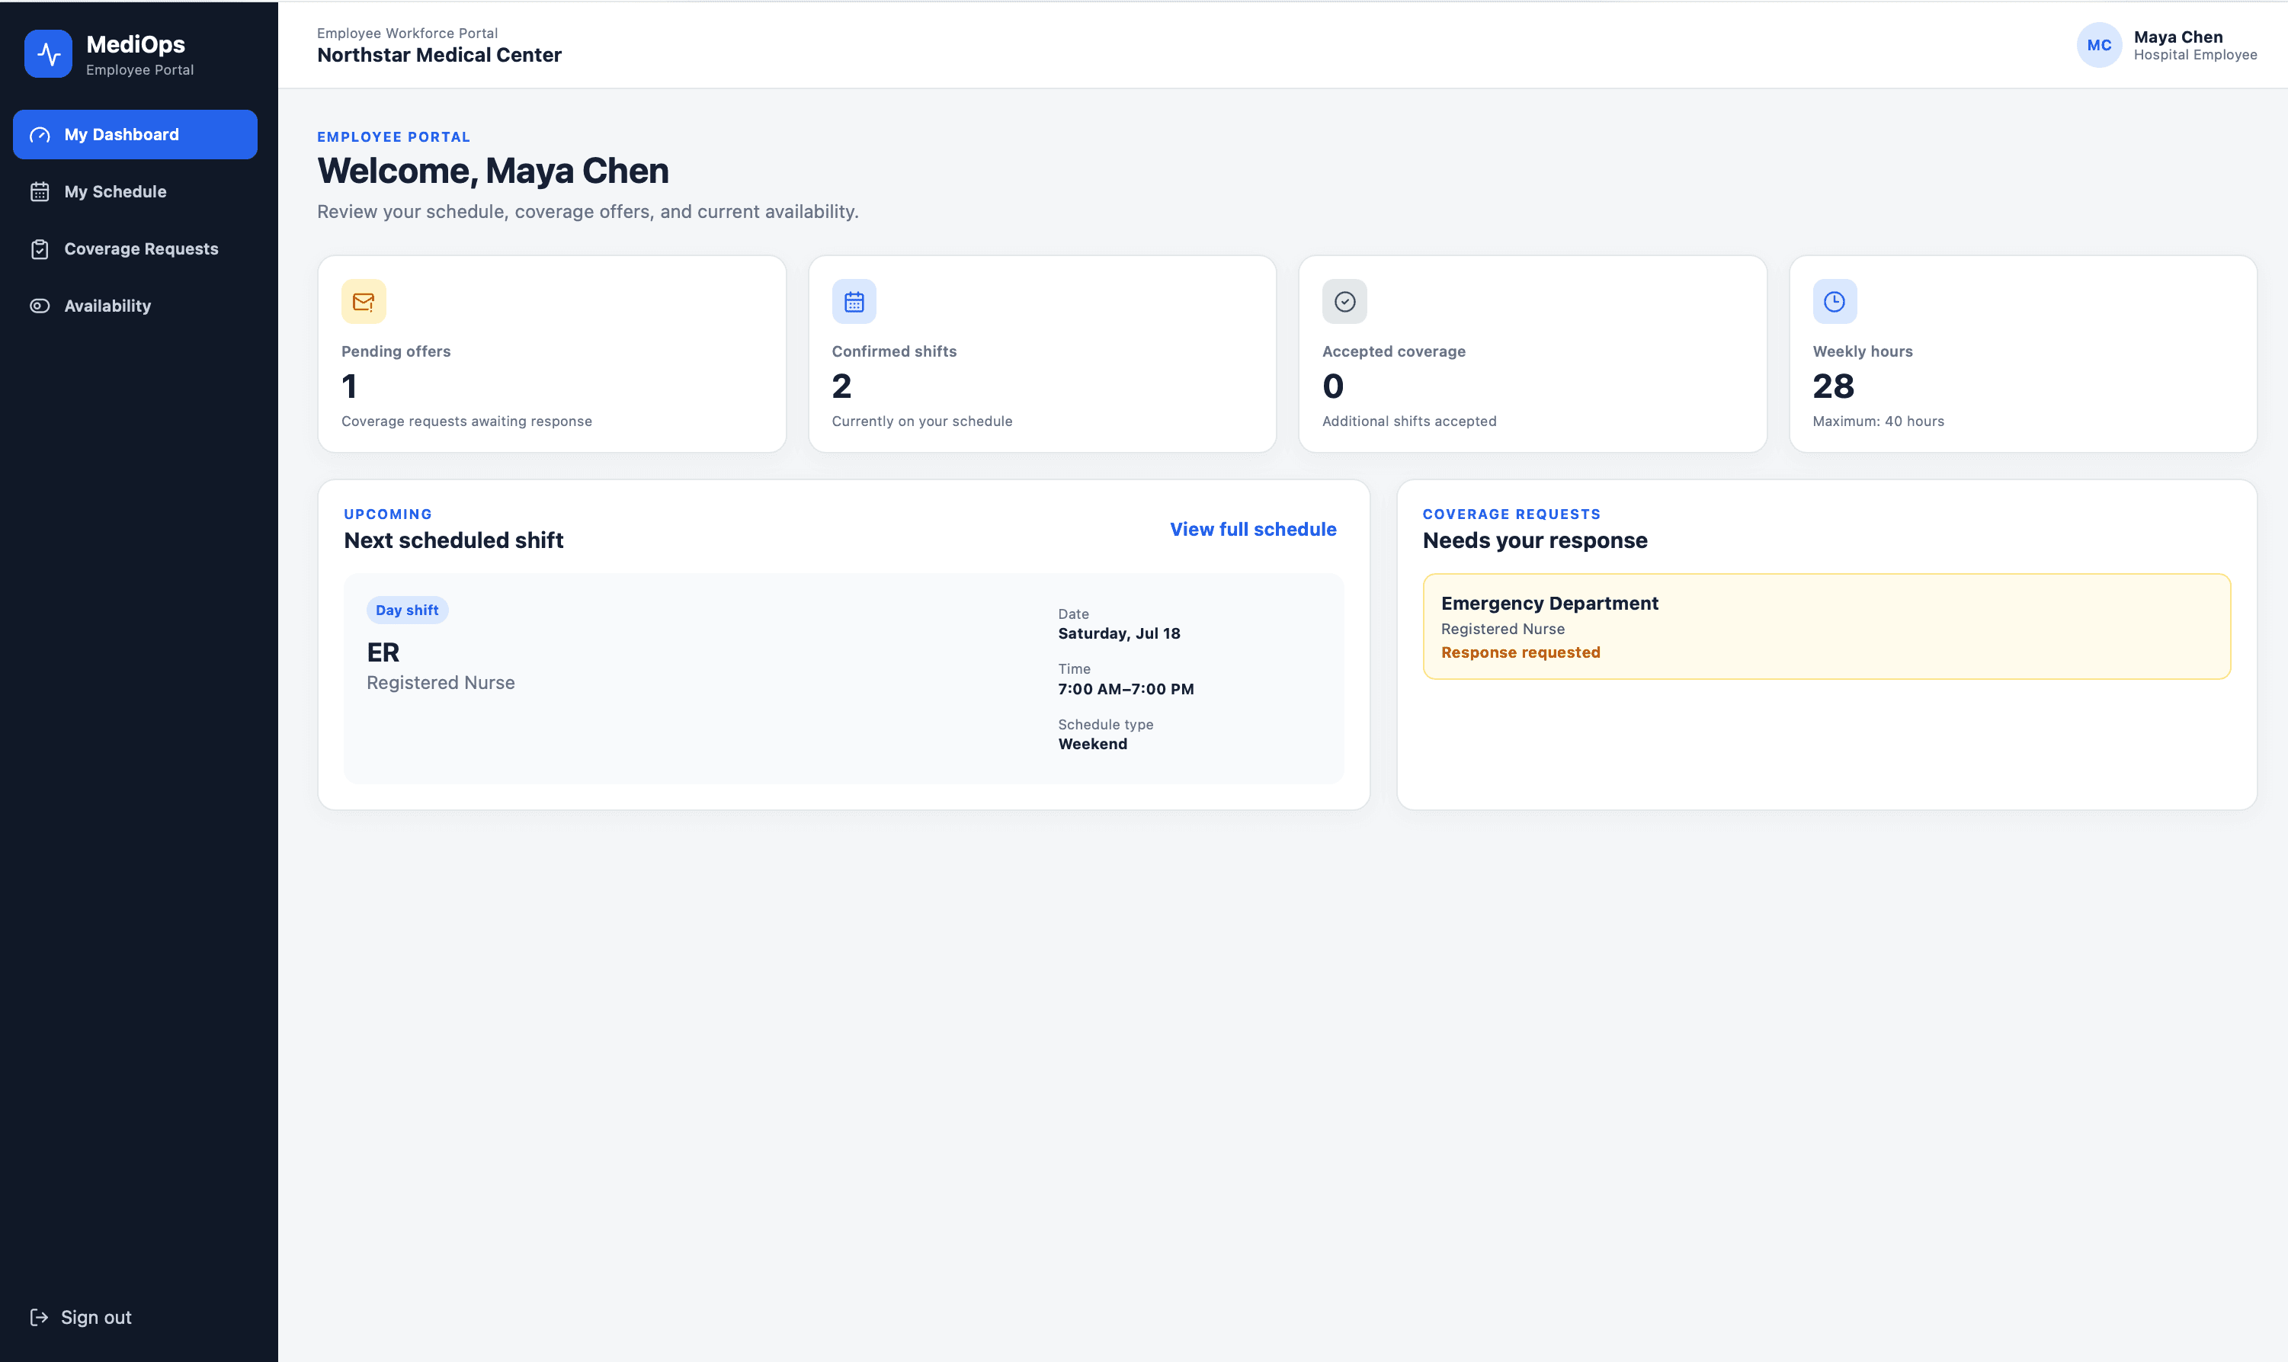Click the MediOps brand name text
This screenshot has height=1362, width=2288.
[x=135, y=44]
